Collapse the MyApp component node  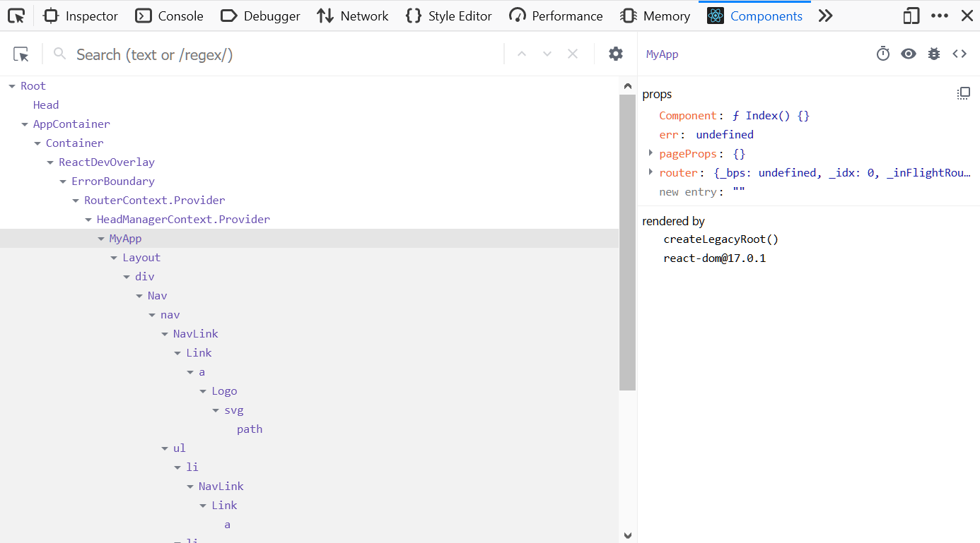point(100,238)
